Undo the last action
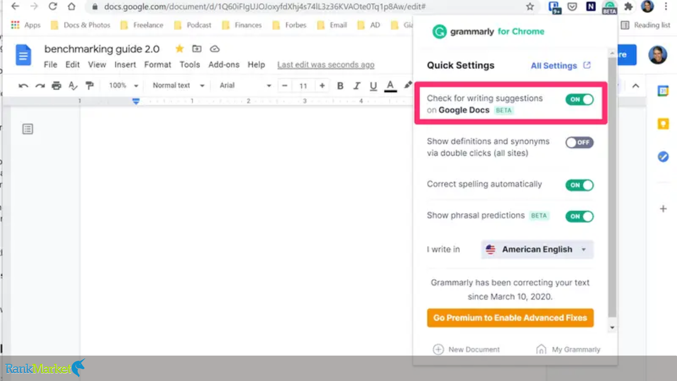Viewport: 677px width, 381px height. [x=23, y=86]
